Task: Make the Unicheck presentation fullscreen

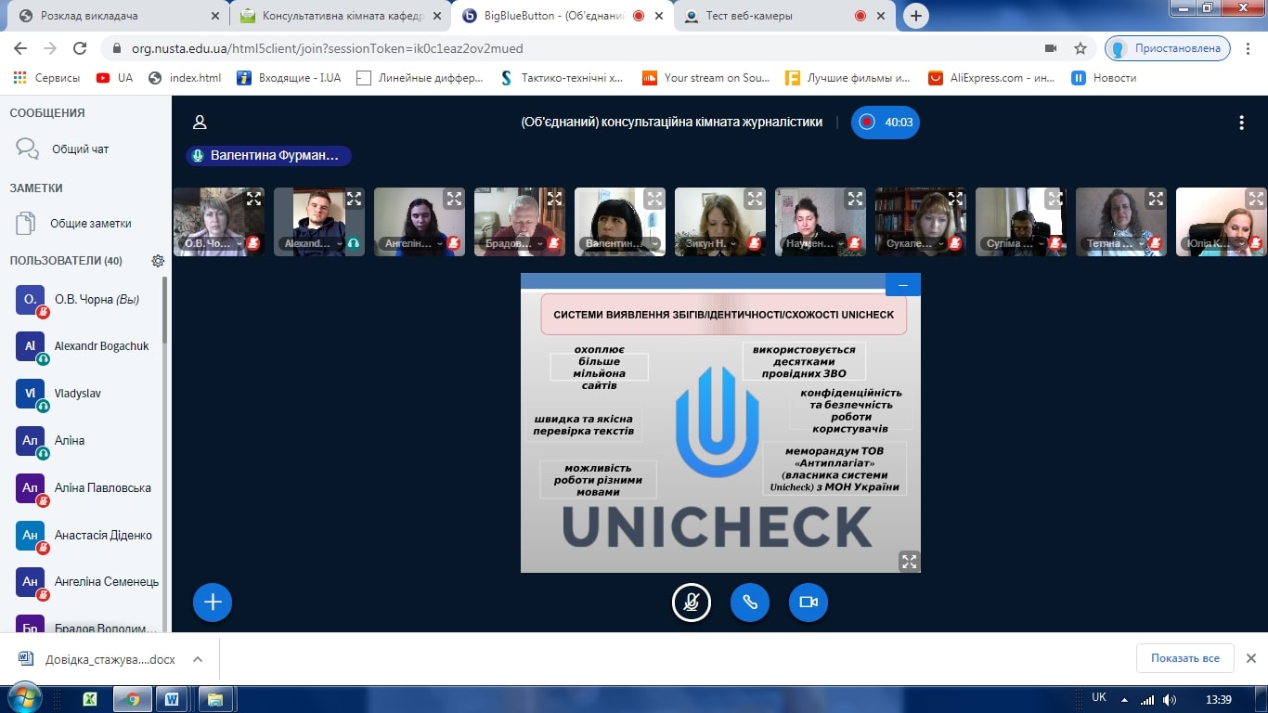Action: [909, 561]
